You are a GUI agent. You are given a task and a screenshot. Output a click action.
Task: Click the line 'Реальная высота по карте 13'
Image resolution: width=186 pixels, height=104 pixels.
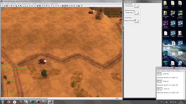[x=167, y=78]
